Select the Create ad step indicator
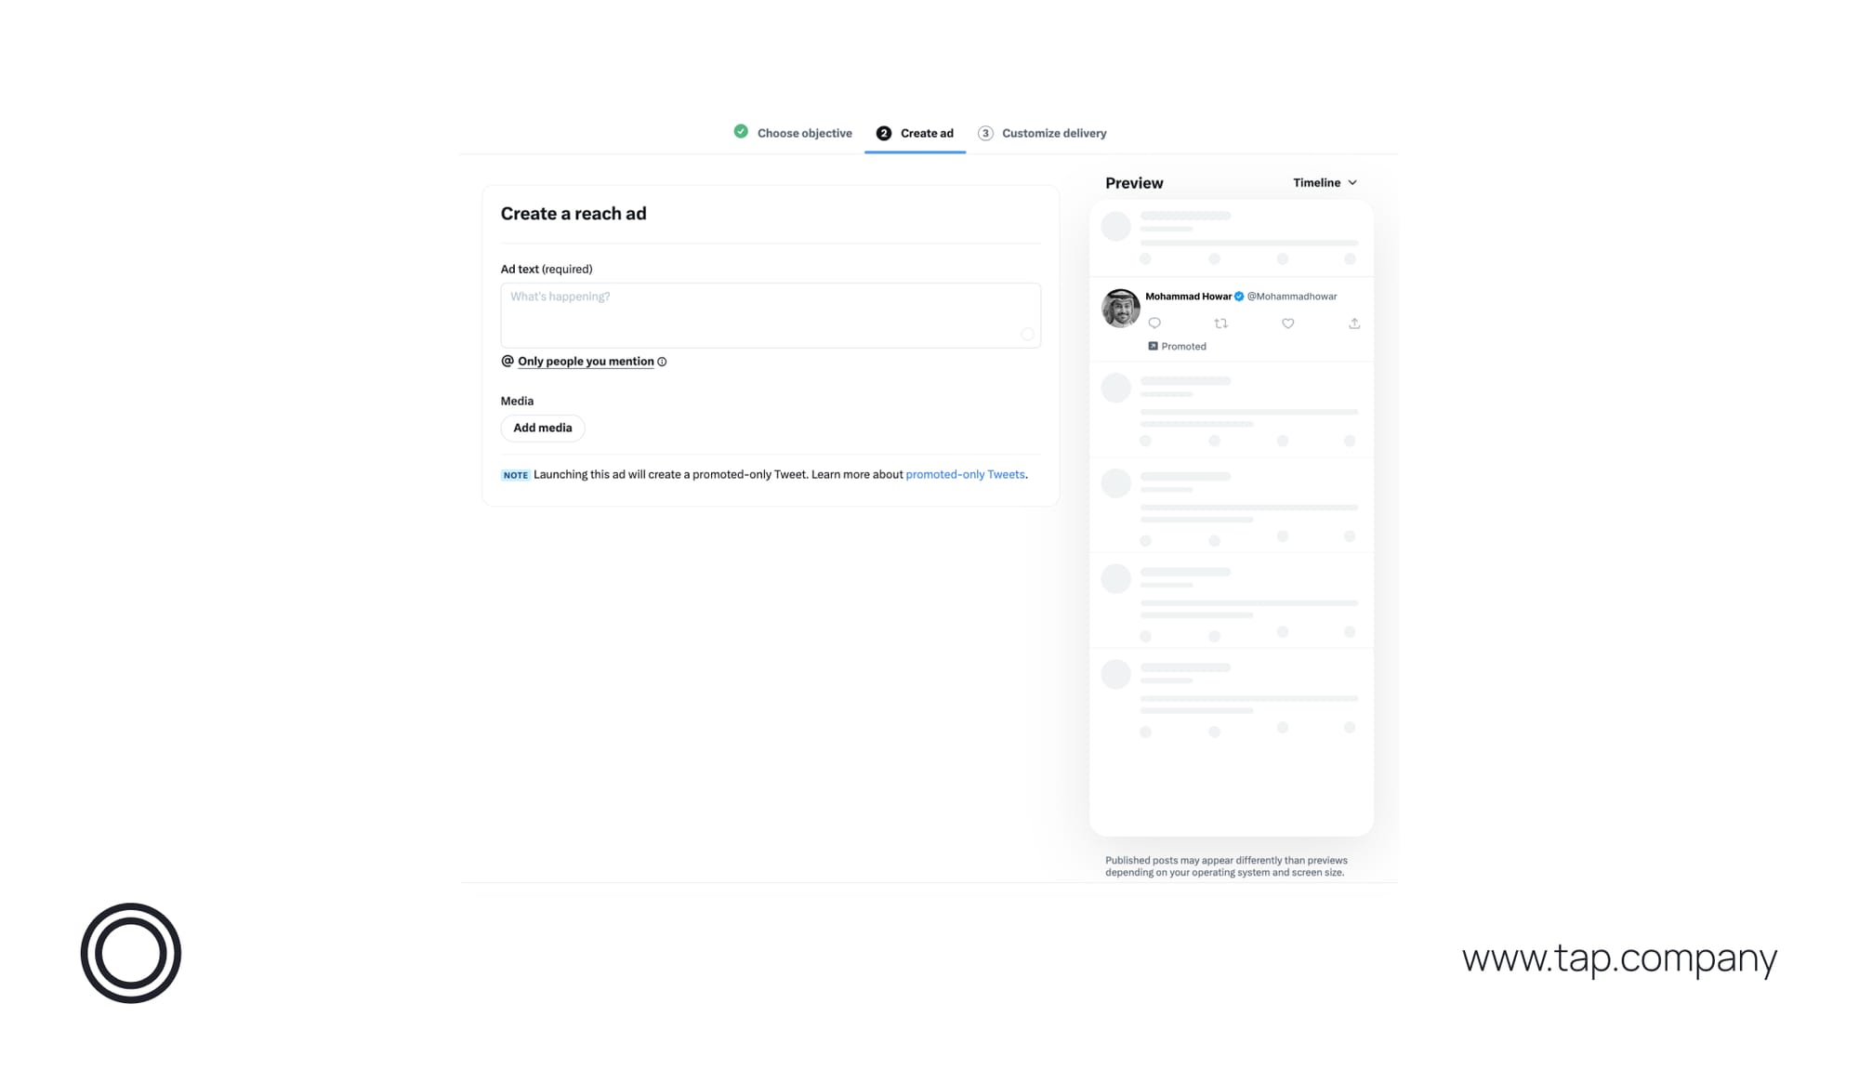This screenshot has height=1083, width=1859. pyautogui.click(x=914, y=131)
